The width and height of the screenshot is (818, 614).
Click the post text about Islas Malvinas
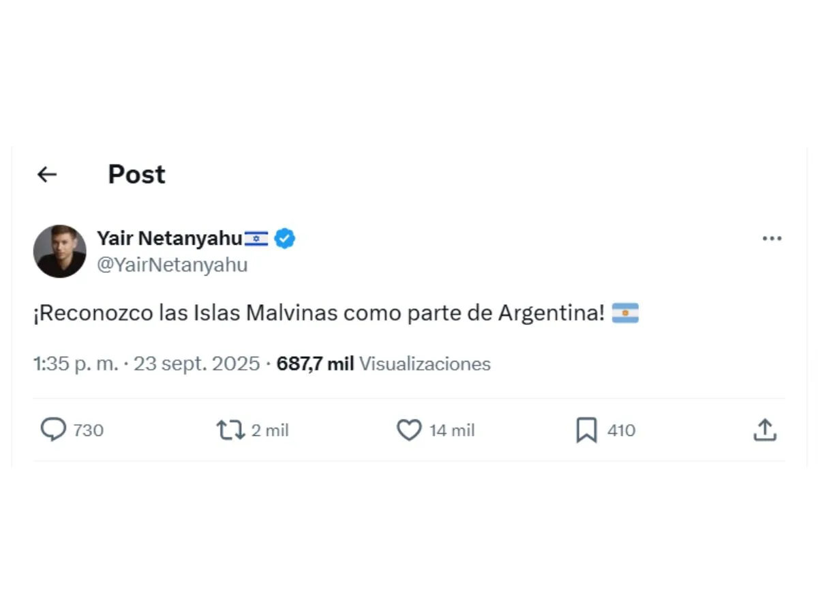[318, 313]
